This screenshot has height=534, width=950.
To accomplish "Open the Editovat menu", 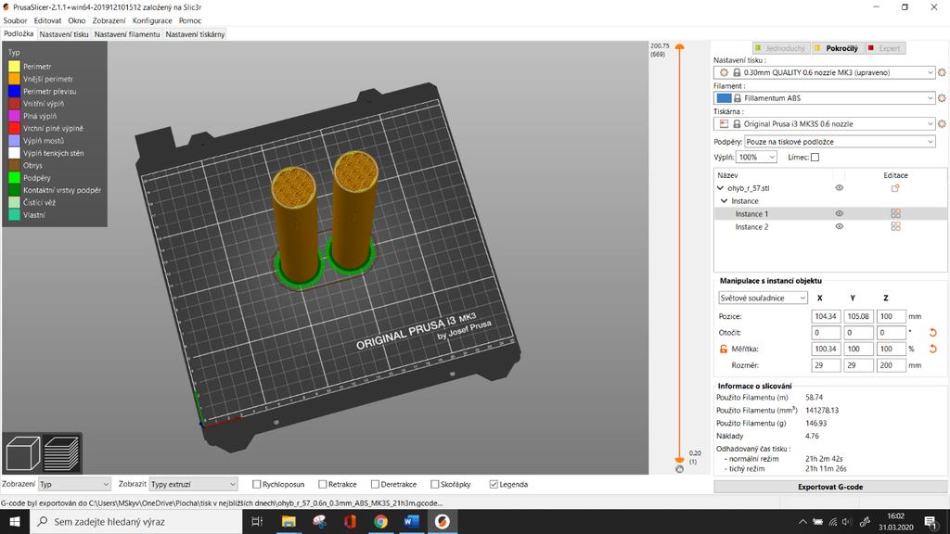I will coord(47,20).
